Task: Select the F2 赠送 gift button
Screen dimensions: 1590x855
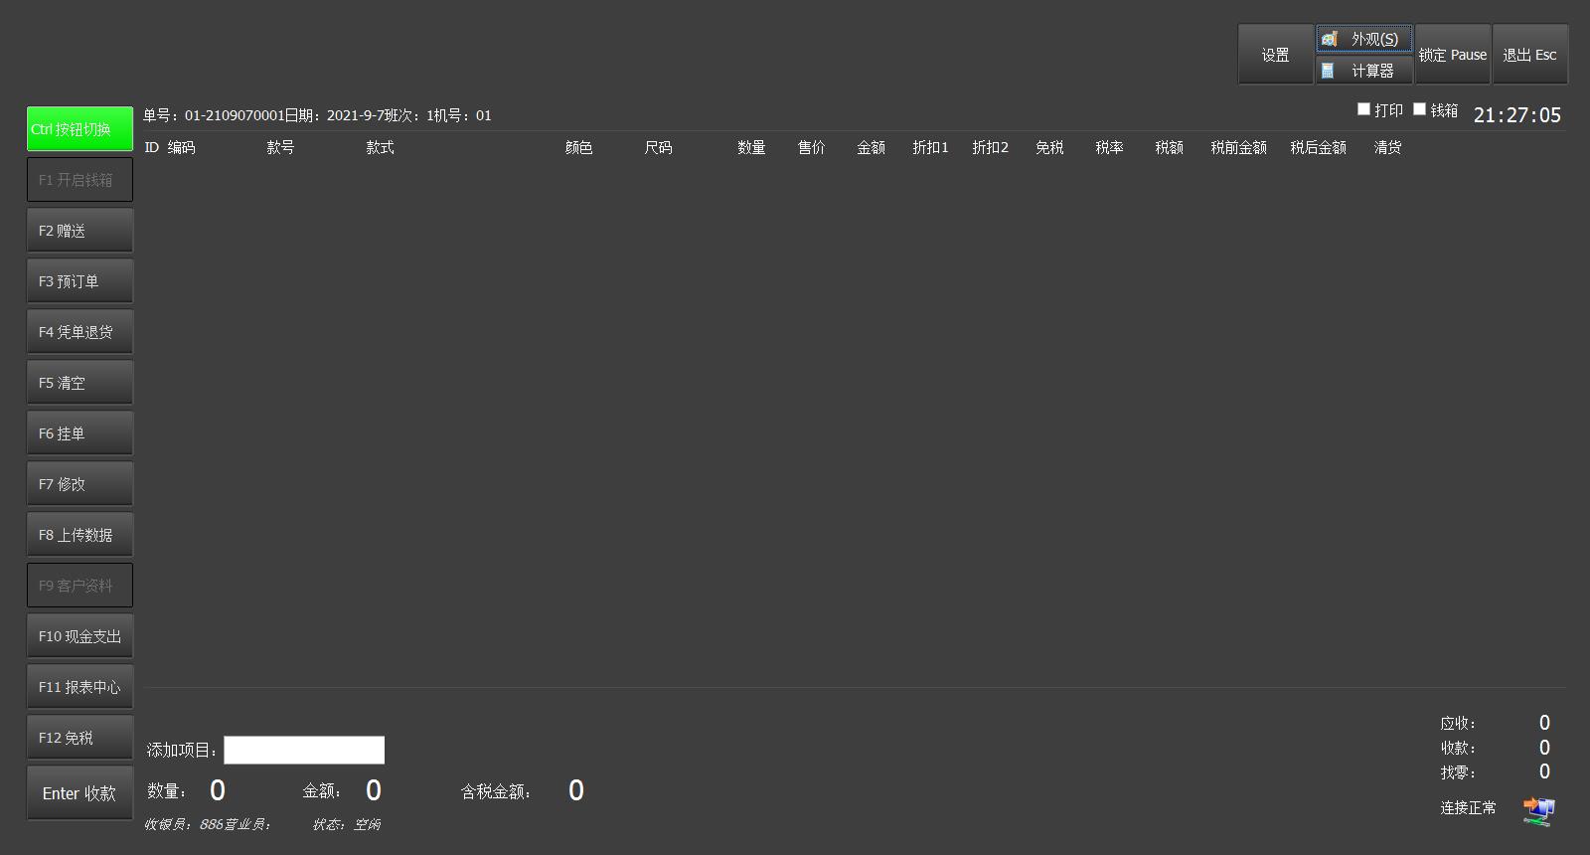Action: (x=79, y=231)
